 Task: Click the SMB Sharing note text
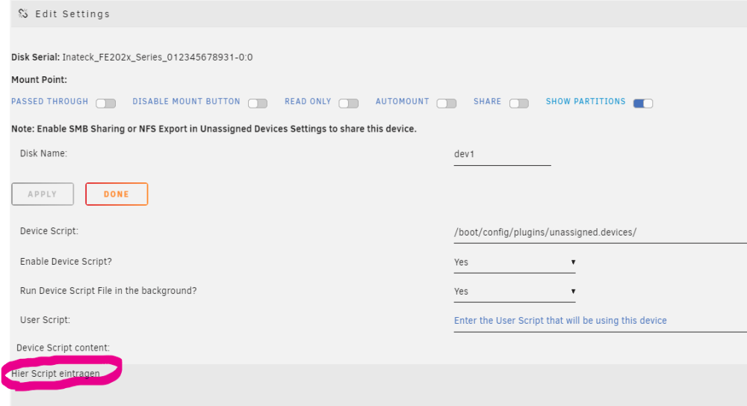[214, 129]
